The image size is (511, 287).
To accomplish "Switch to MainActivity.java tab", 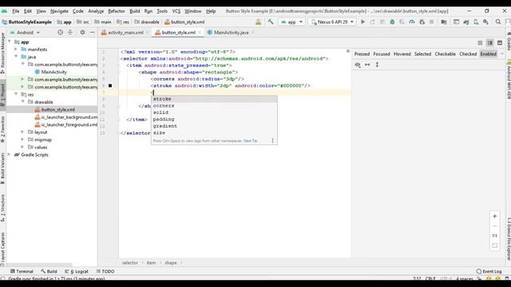I will [x=231, y=33].
